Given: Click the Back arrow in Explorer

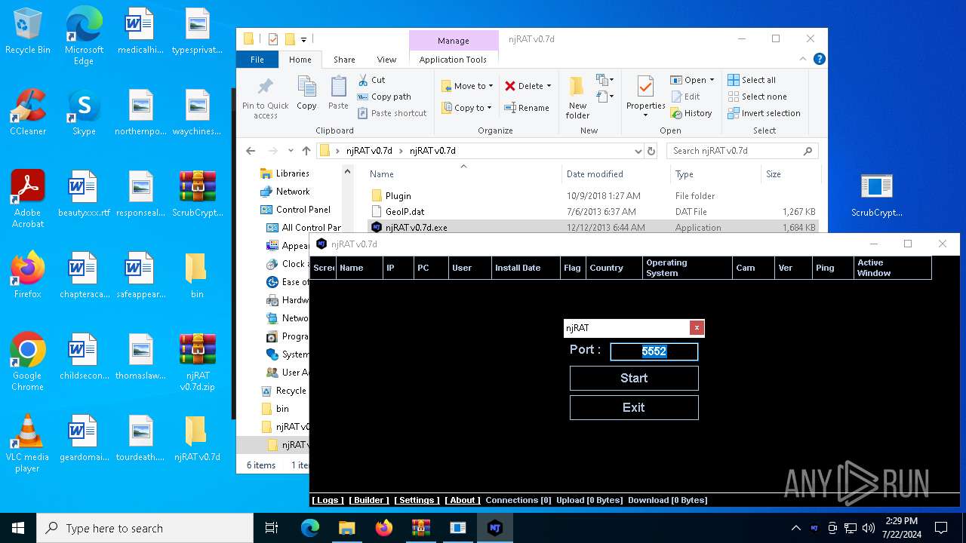Looking at the screenshot, I should (251, 151).
